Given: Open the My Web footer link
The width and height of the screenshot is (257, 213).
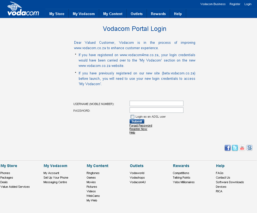Looking at the screenshot, I should tap(92, 200).
